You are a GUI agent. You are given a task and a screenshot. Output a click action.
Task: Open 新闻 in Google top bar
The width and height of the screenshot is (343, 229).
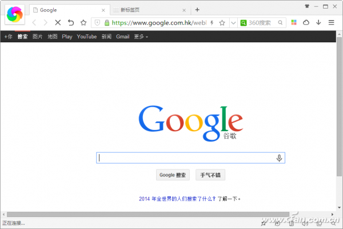point(106,37)
